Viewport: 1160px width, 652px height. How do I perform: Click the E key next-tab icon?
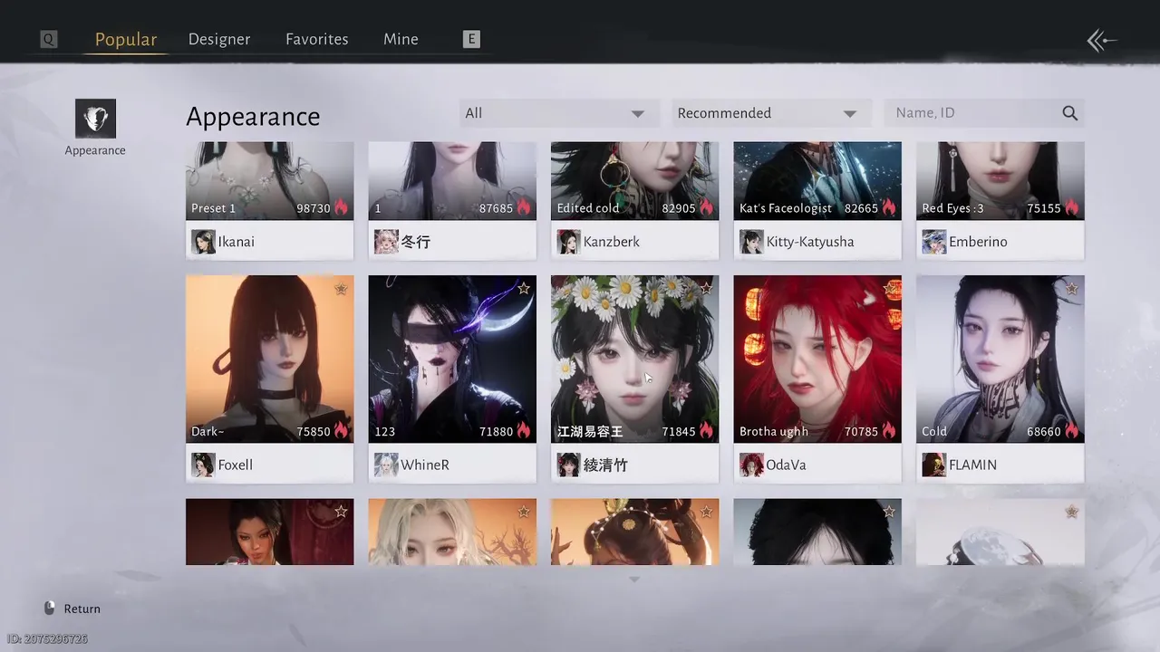[x=471, y=39]
